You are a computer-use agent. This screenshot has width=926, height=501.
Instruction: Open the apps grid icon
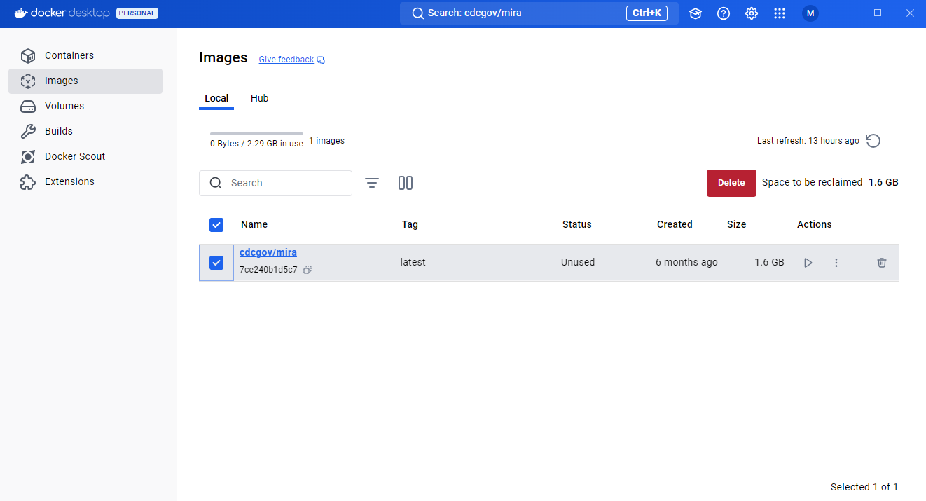[x=780, y=13]
